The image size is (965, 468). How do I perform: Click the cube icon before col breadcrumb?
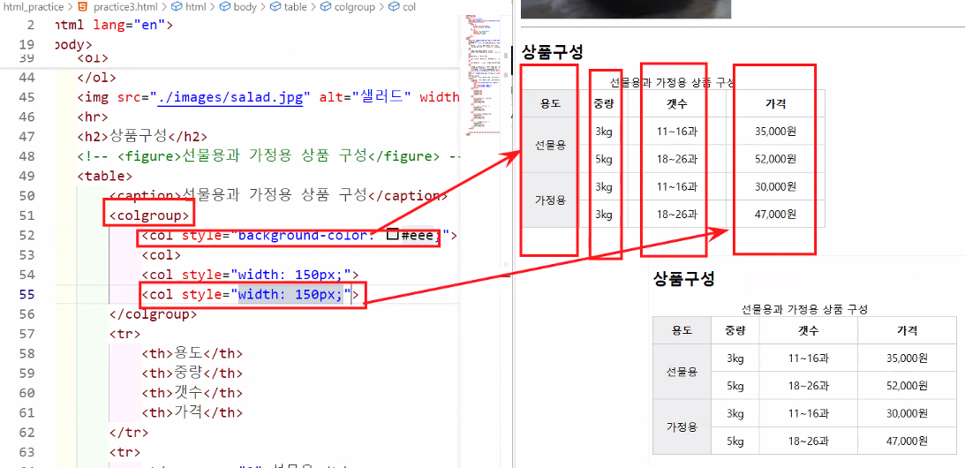coord(396,8)
